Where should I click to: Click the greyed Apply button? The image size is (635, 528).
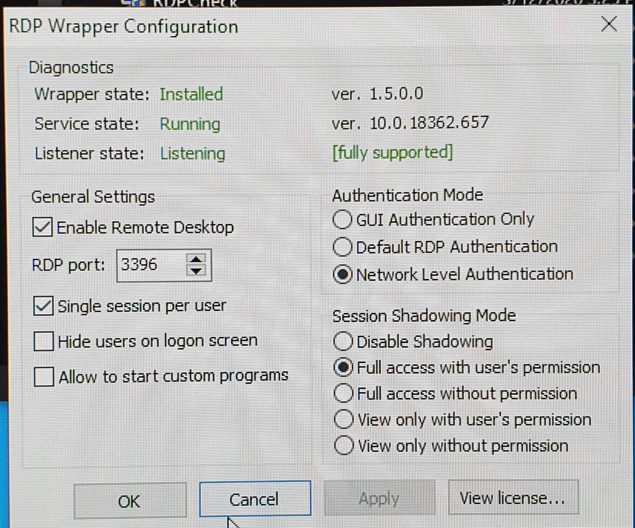[x=379, y=498]
